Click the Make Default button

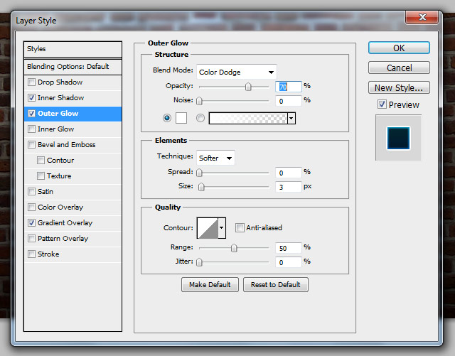[210, 285]
